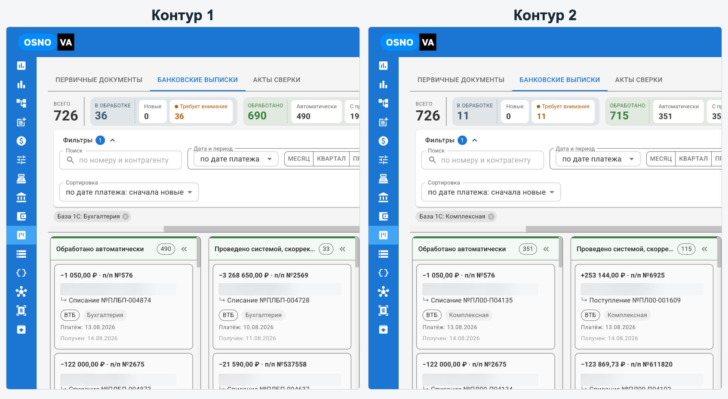Select МЕСЯЦ period button in Контур 1
Image resolution: width=728 pixels, height=399 pixels.
pyautogui.click(x=299, y=158)
